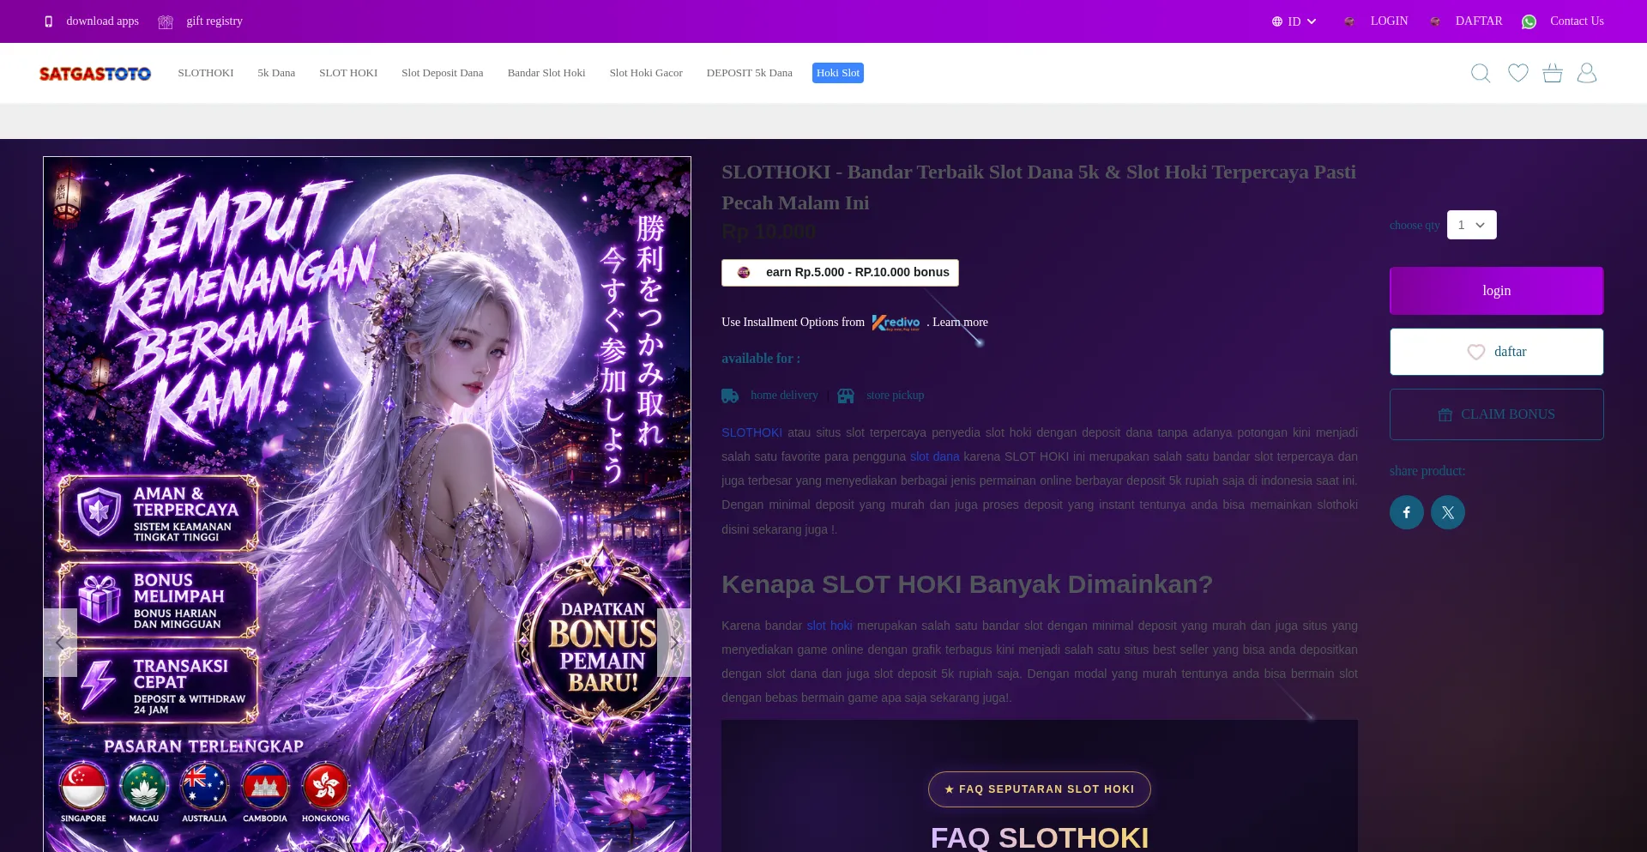Click the home delivery truck icon
This screenshot has width=1647, height=852.
730,396
